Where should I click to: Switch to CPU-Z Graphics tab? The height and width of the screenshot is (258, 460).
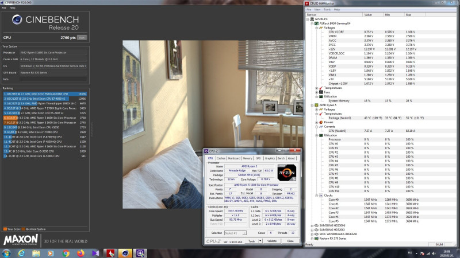point(270,158)
